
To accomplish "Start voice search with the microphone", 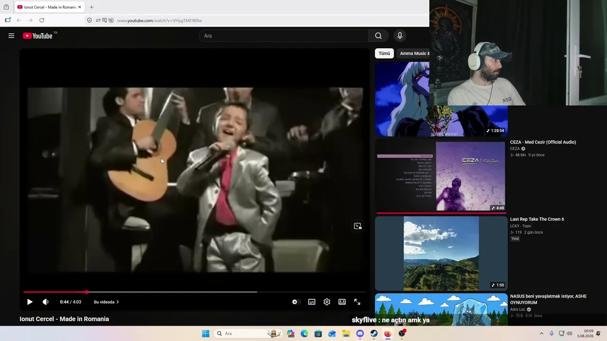I will click(400, 36).
